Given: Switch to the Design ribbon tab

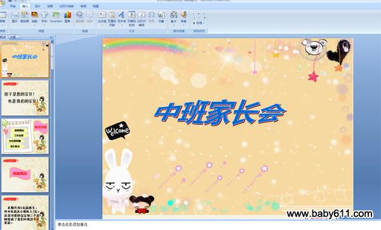Looking at the screenshot, I should pyautogui.click(x=37, y=6).
